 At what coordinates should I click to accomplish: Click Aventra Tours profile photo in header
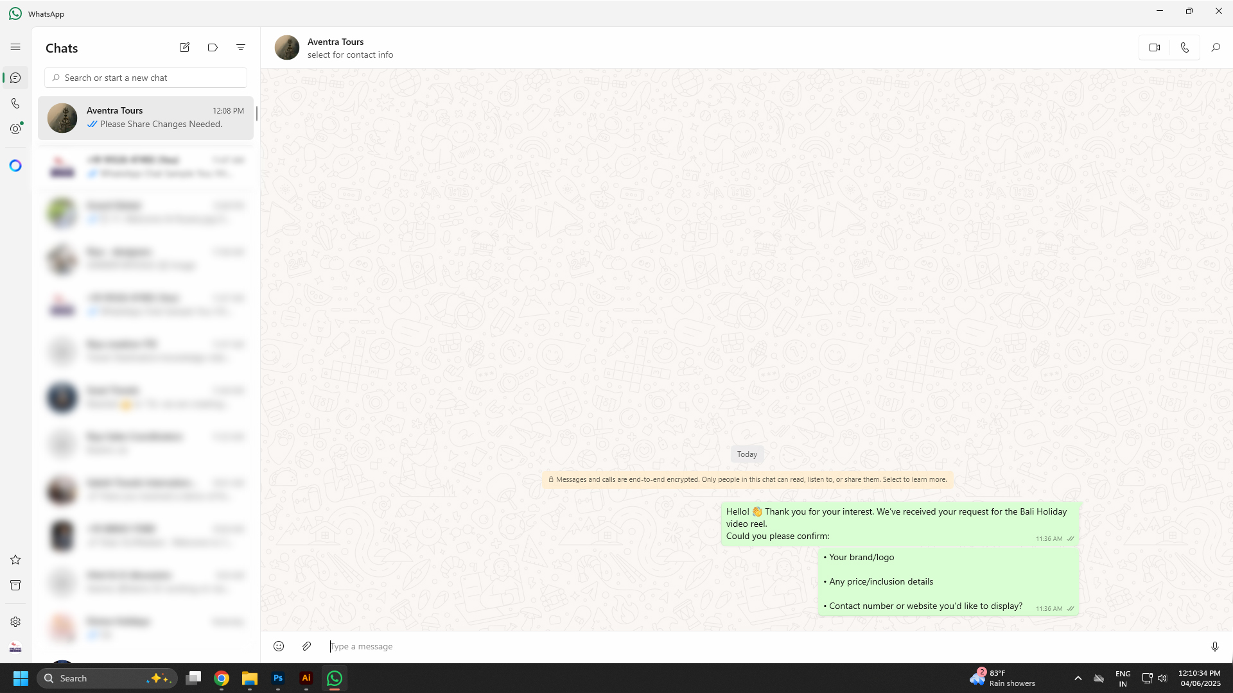287,47
